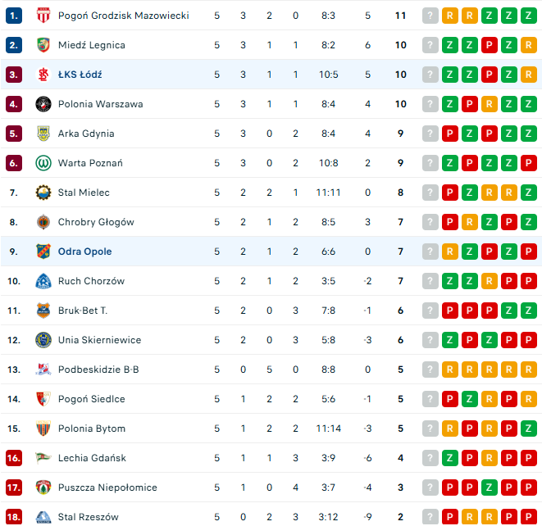Click the grey question mark next-match badge for Miedź Legnica

point(430,45)
